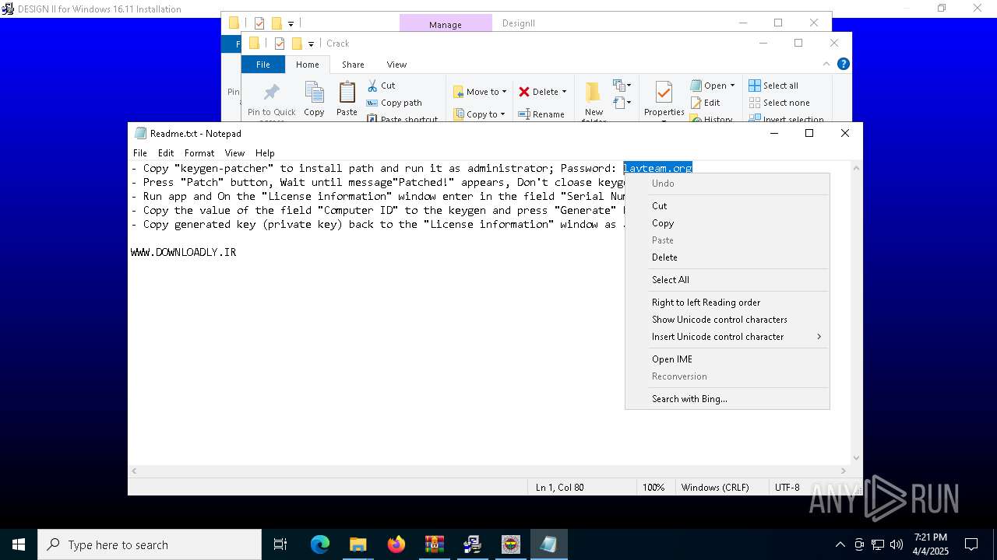Click the Ln 1, Col 80 status indicator

coord(559,487)
